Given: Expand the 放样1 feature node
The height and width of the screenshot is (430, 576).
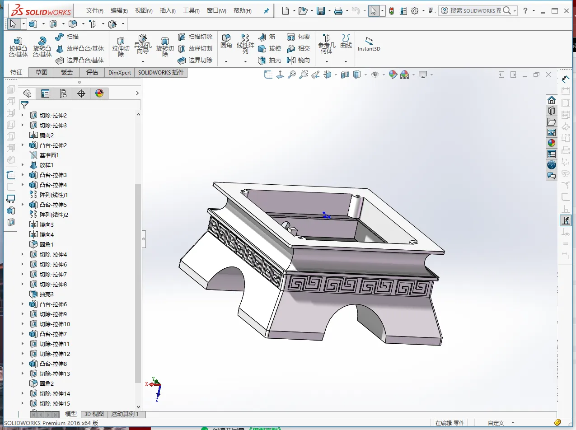Looking at the screenshot, I should point(23,165).
